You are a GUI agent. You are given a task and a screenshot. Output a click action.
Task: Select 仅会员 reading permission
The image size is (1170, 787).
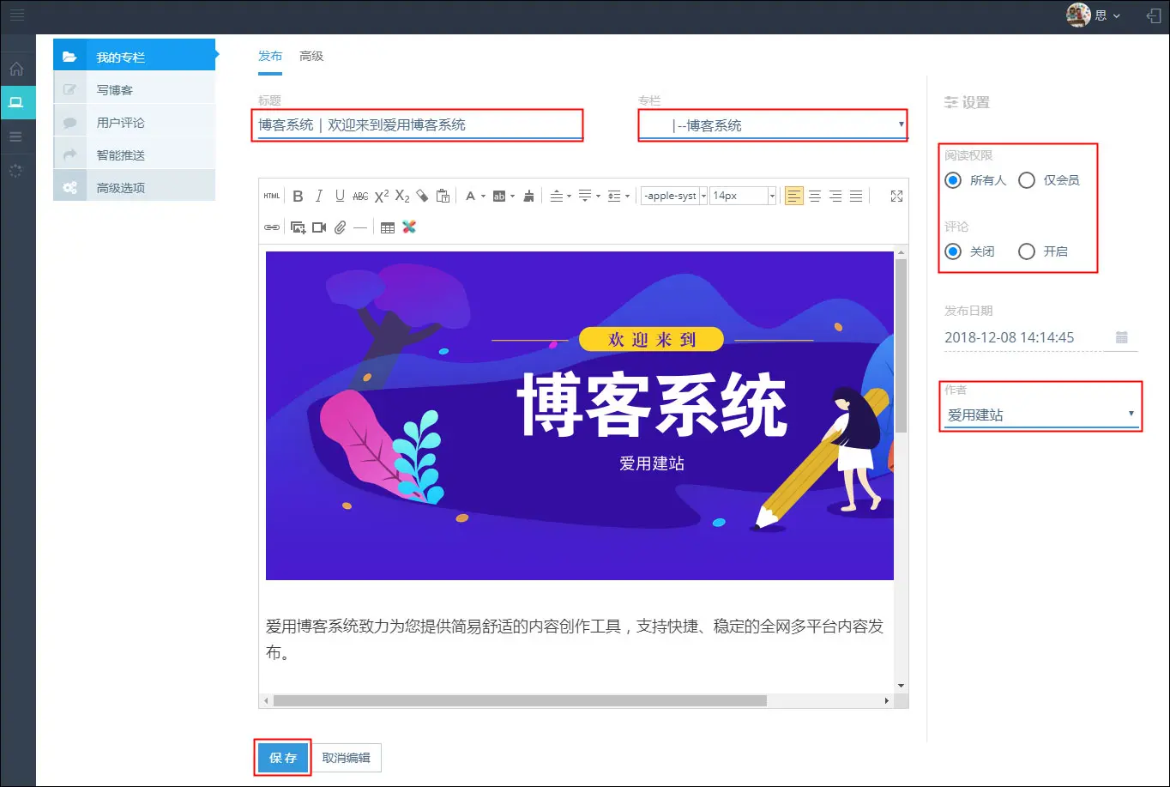click(1027, 180)
